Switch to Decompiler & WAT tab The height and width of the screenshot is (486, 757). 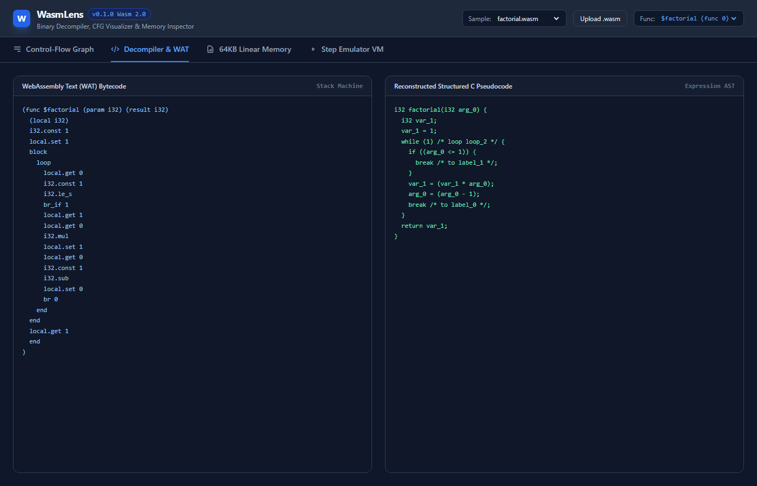(x=150, y=49)
